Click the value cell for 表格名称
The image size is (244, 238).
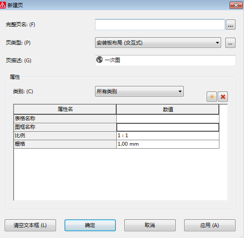[x=168, y=119]
